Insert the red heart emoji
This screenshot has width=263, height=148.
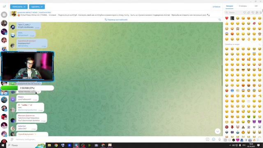pos(227,18)
